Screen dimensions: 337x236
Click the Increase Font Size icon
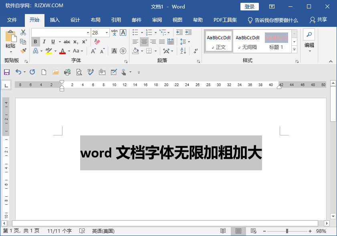93,51
